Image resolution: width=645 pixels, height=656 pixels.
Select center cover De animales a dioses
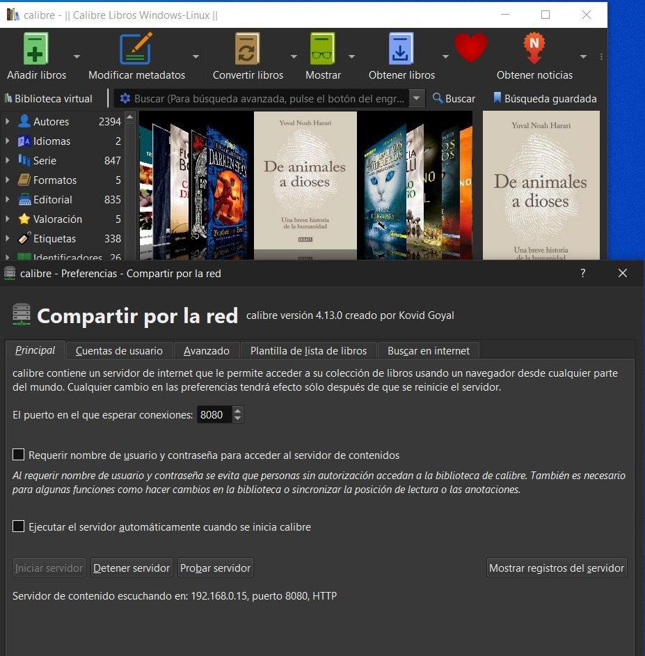click(305, 180)
